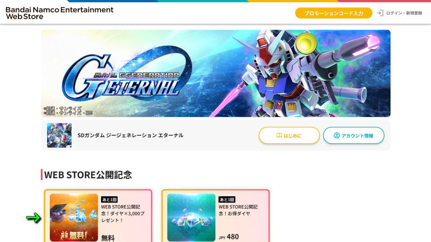Click the user profile icon in アカウント情報
This screenshot has height=242, width=431.
pos(337,135)
